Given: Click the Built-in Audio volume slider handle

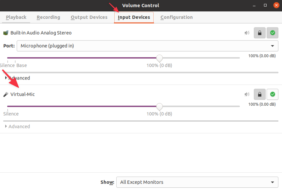Looking at the screenshot, I should tap(160, 58).
